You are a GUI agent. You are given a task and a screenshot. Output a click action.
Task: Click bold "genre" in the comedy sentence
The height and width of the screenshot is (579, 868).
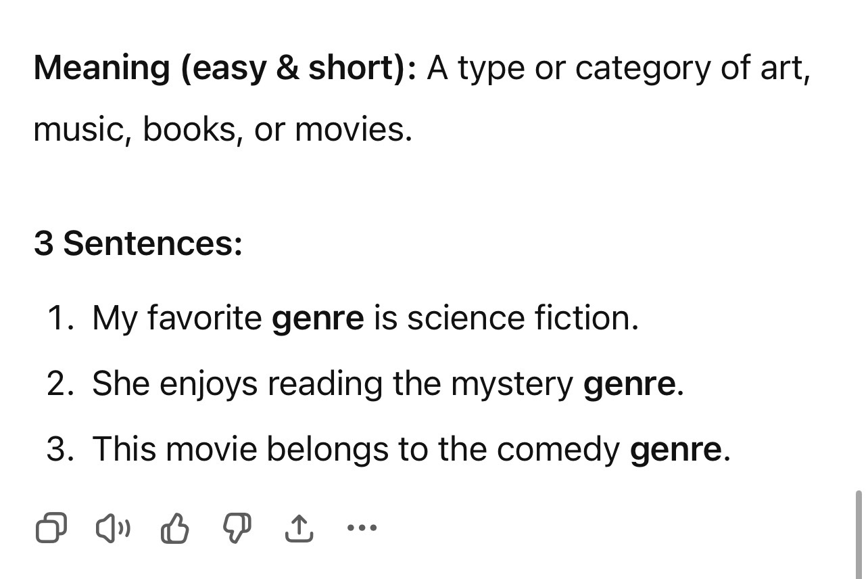pyautogui.click(x=675, y=450)
